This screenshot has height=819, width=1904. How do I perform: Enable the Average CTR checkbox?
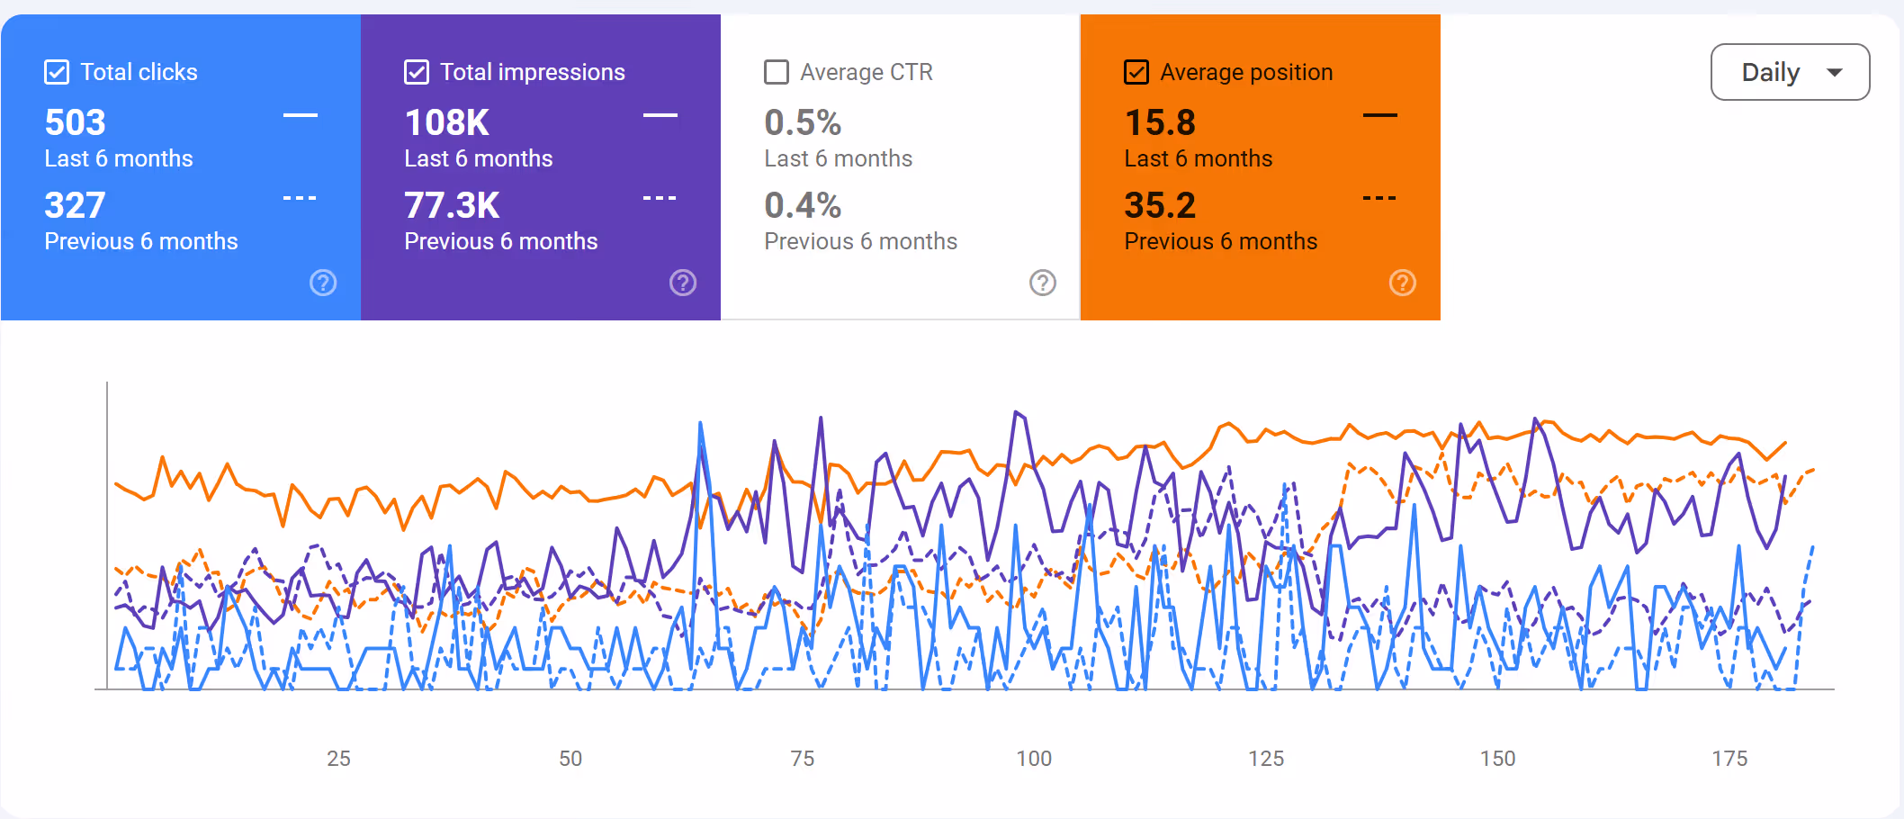pyautogui.click(x=777, y=72)
